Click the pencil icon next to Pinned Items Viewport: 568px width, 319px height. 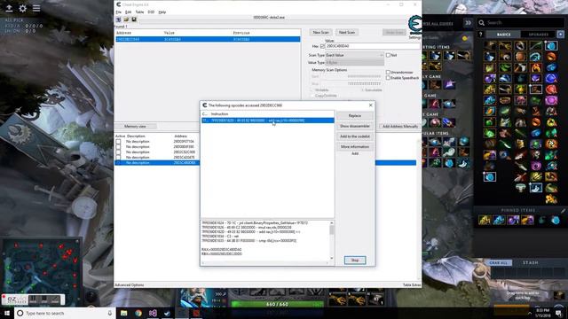coord(563,210)
